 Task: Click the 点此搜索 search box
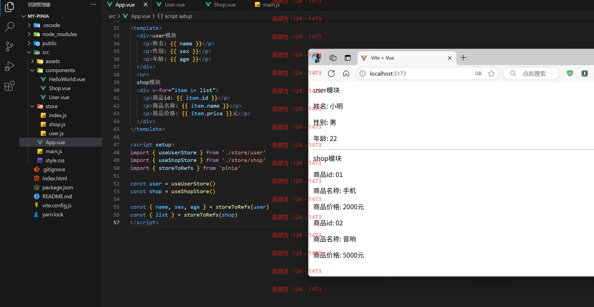(531, 73)
